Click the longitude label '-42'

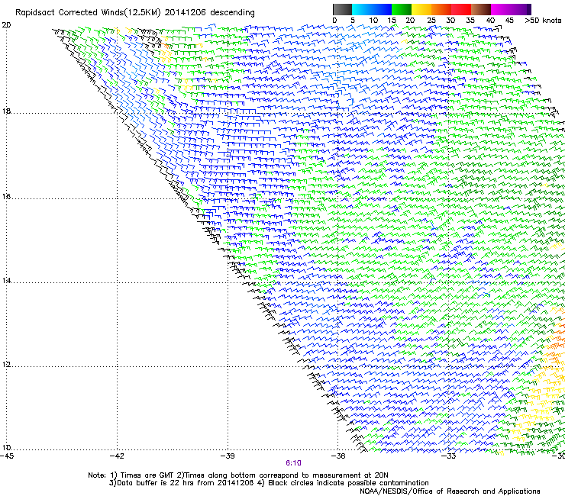click(x=117, y=456)
